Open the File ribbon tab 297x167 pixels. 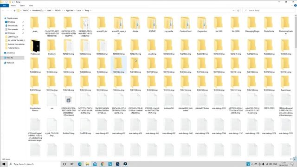point(4,6)
